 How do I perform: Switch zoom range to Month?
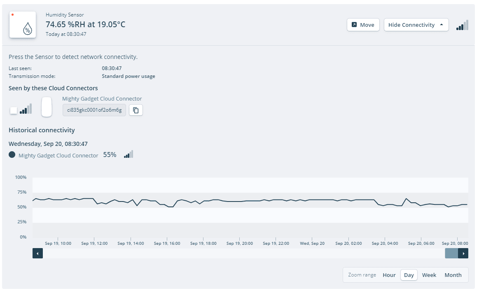point(453,275)
